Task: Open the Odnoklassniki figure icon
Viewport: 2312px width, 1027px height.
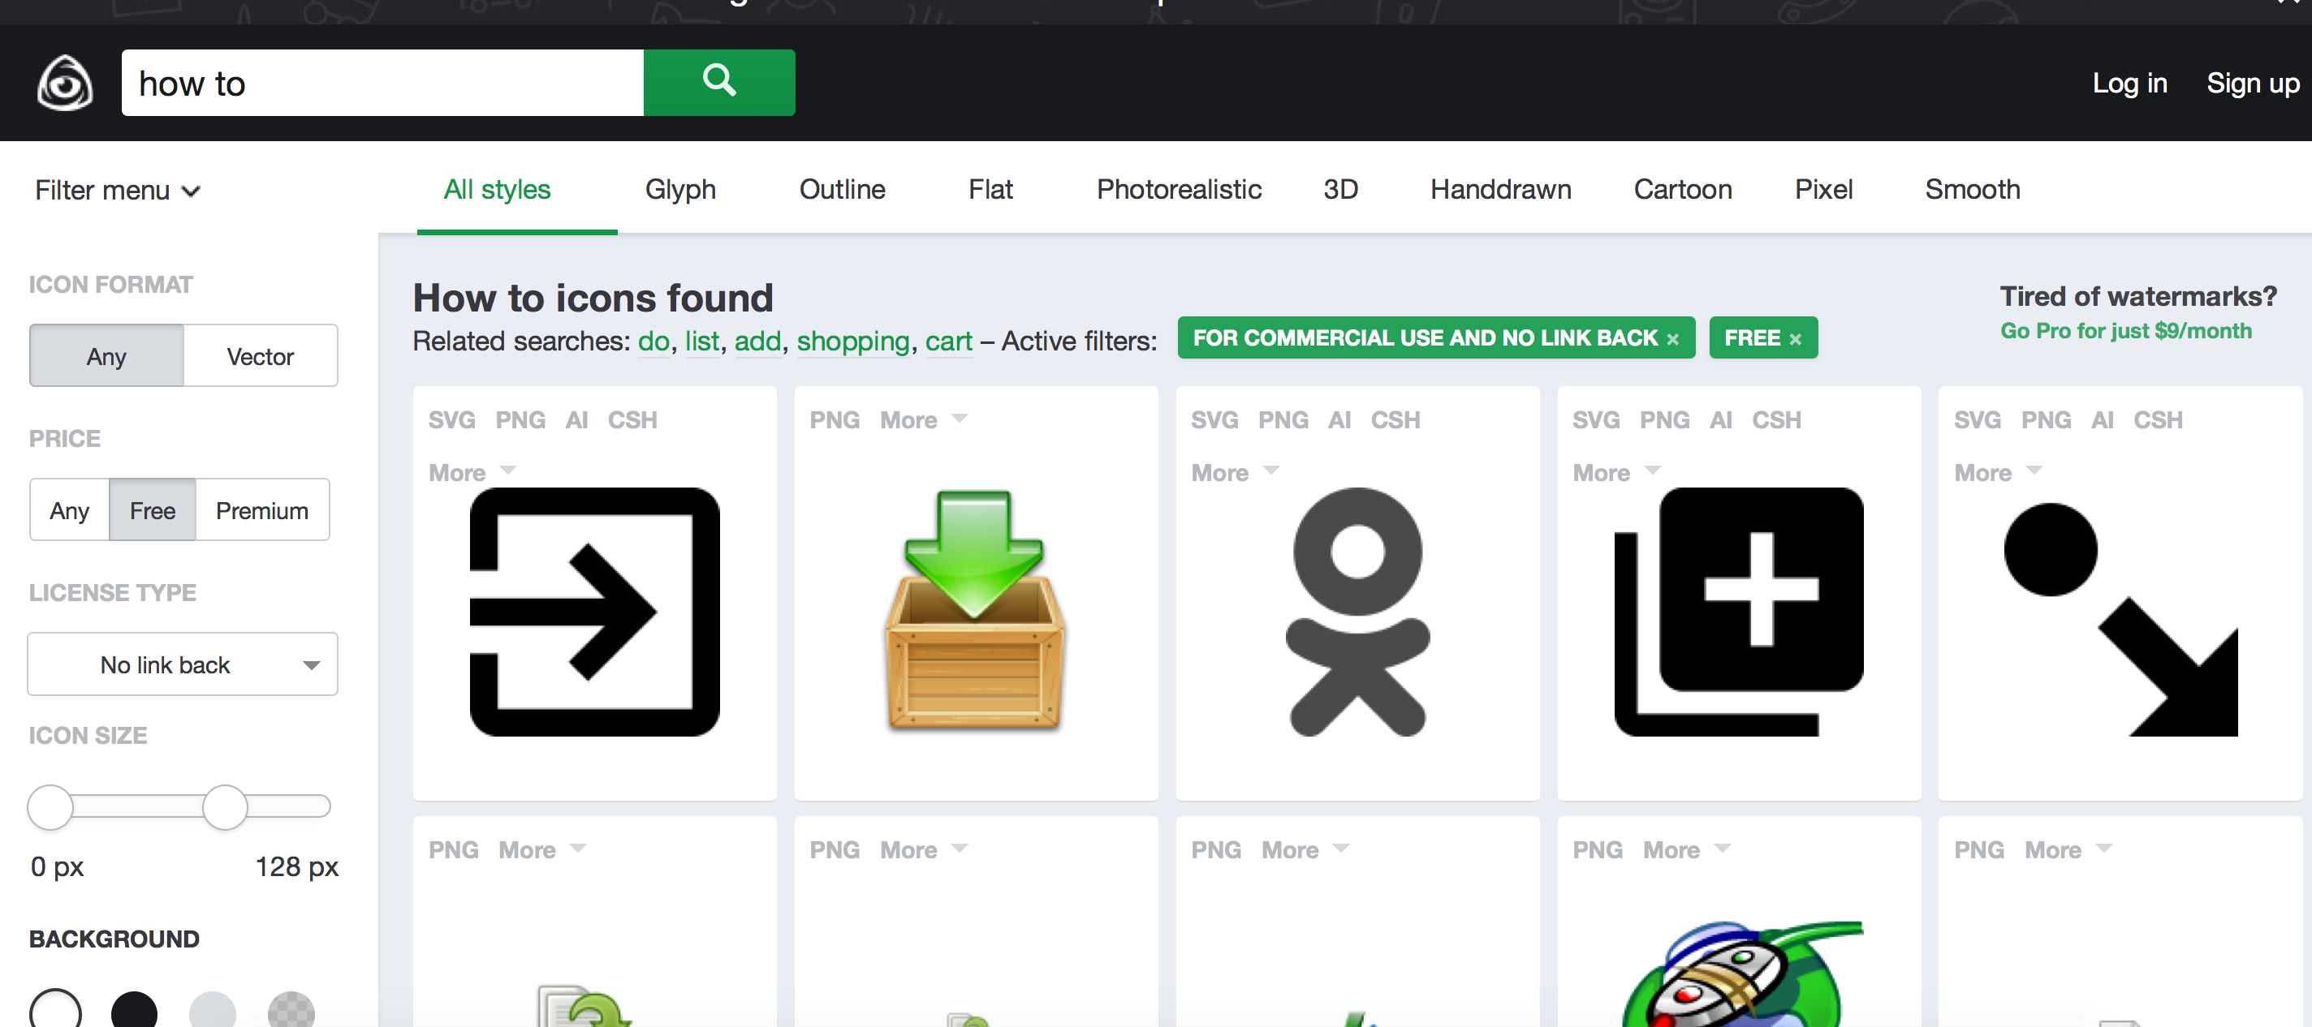Action: pos(1357,612)
